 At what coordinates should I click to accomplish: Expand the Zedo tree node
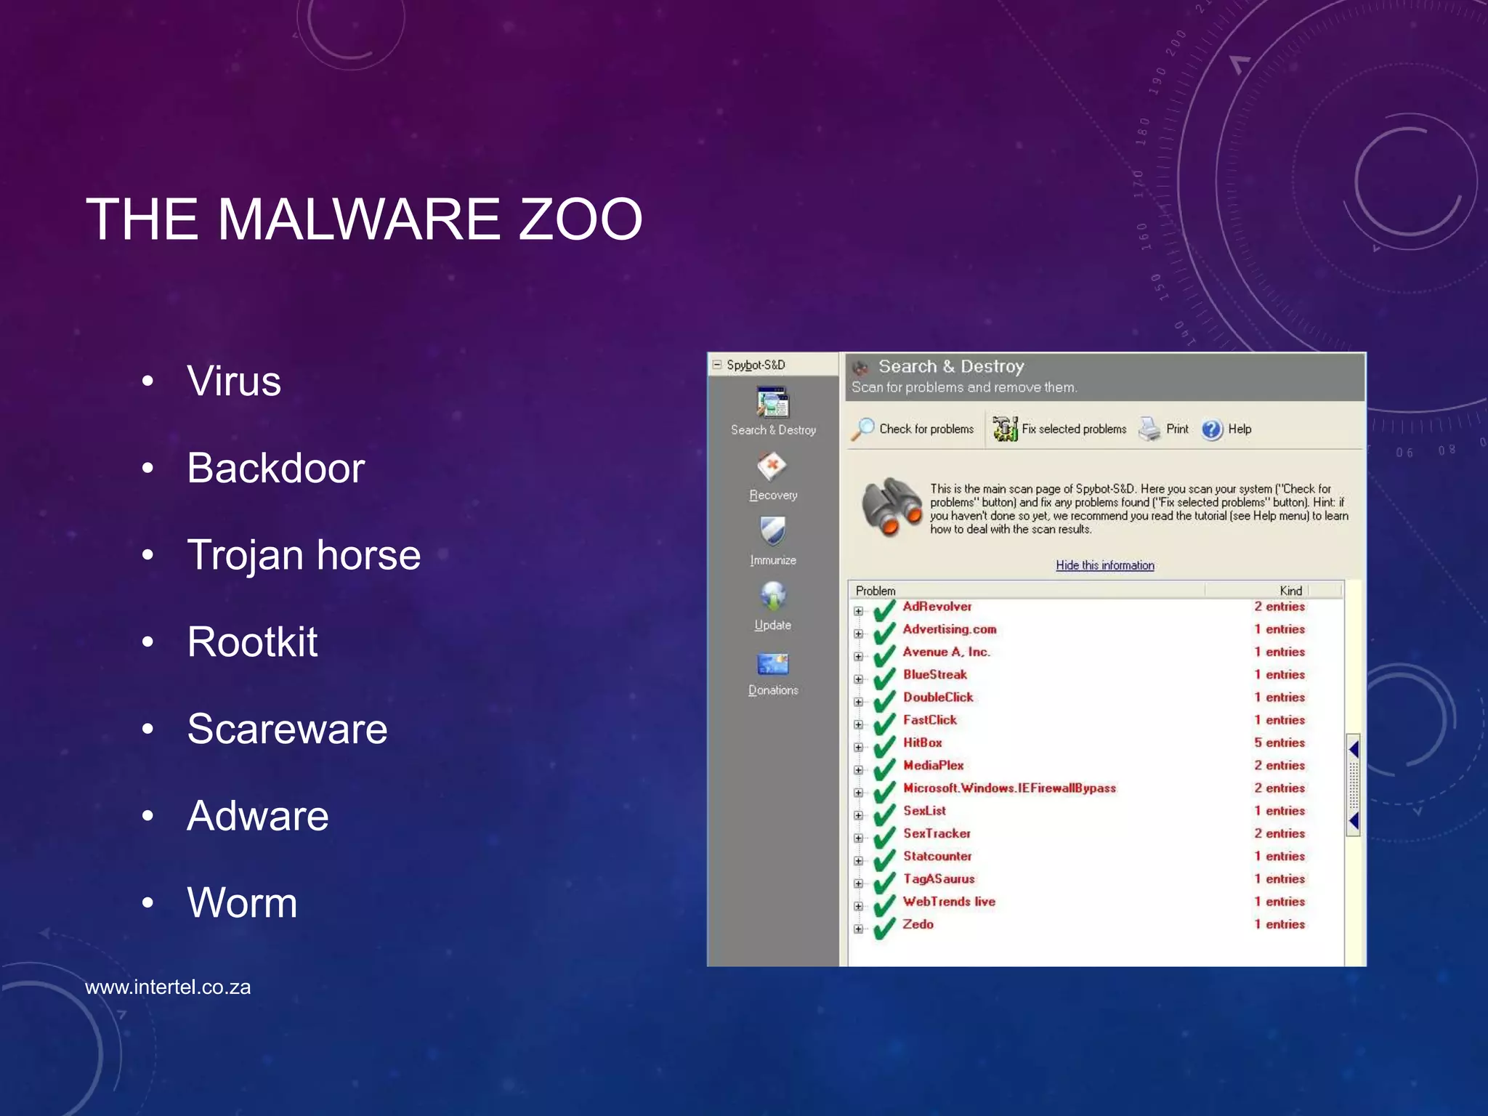tap(858, 929)
